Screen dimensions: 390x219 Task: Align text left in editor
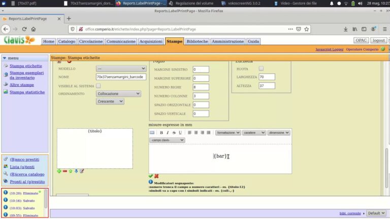189,133
